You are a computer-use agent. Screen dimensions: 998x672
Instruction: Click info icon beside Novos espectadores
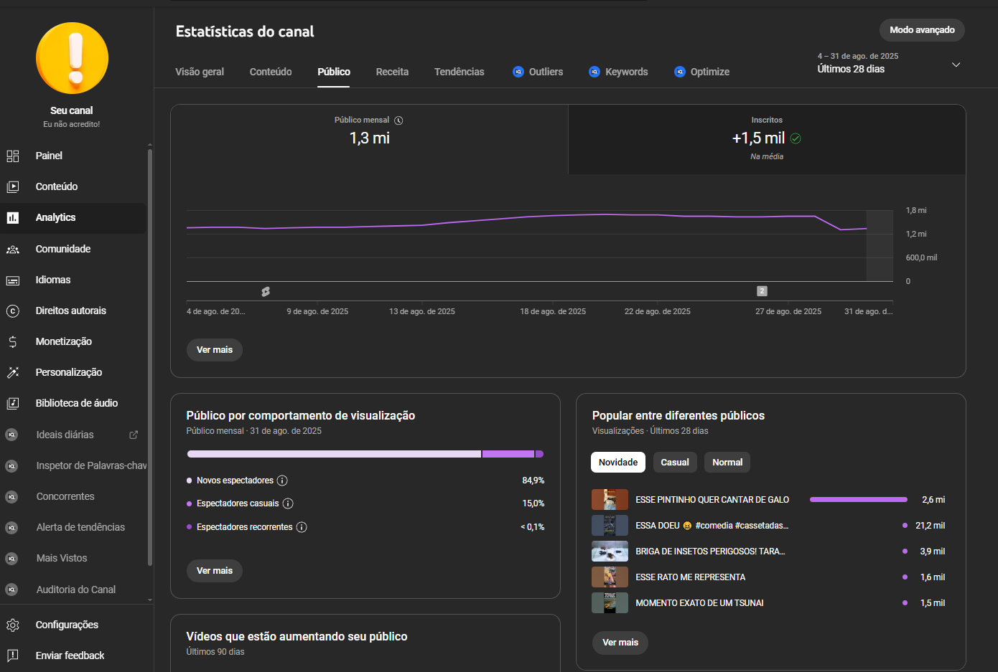[282, 481]
